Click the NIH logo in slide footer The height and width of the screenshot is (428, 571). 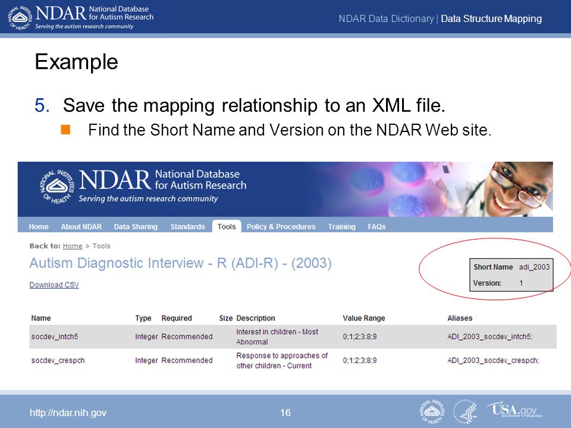click(x=432, y=411)
